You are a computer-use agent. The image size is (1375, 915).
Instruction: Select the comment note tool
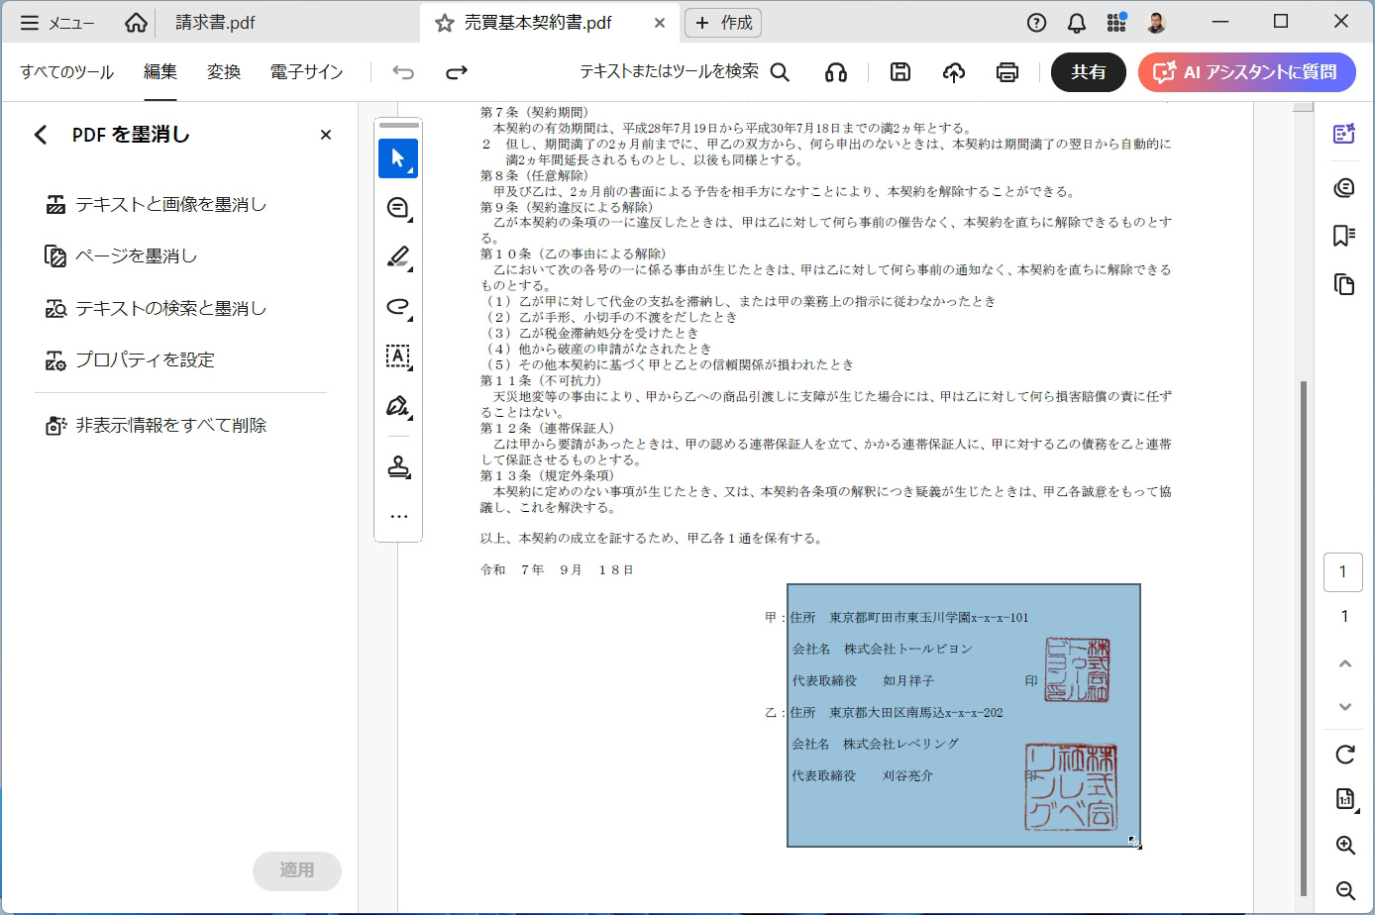click(x=398, y=208)
